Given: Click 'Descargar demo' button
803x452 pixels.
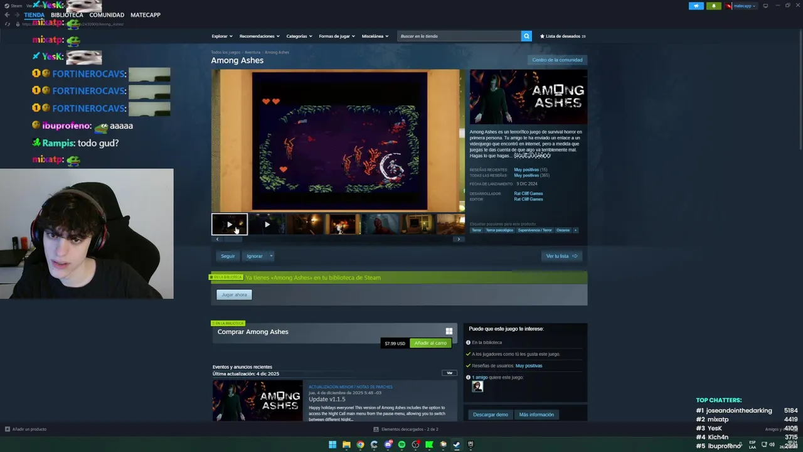Looking at the screenshot, I should coord(491,414).
